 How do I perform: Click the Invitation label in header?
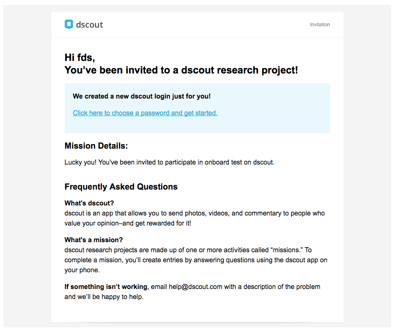click(x=320, y=25)
